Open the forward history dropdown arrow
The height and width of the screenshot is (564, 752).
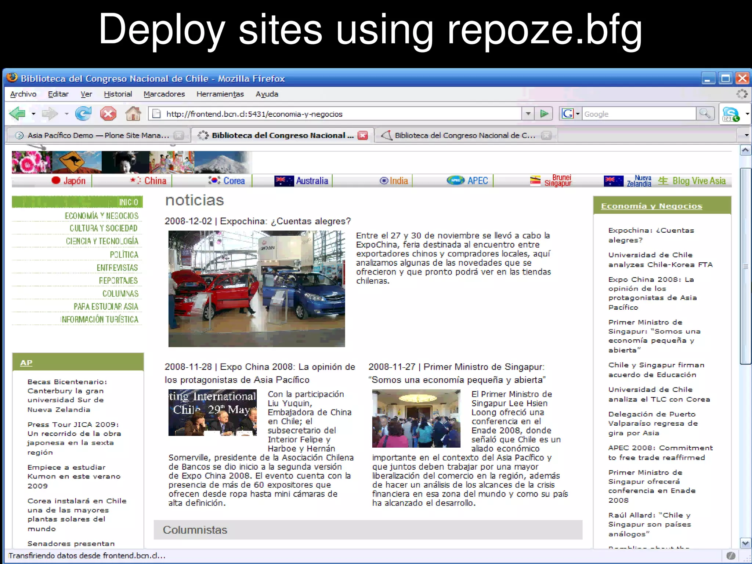pyautogui.click(x=66, y=114)
